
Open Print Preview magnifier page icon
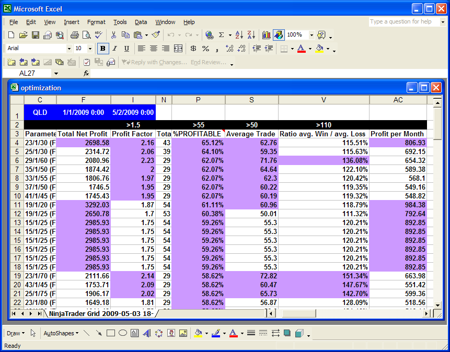[x=86, y=35]
